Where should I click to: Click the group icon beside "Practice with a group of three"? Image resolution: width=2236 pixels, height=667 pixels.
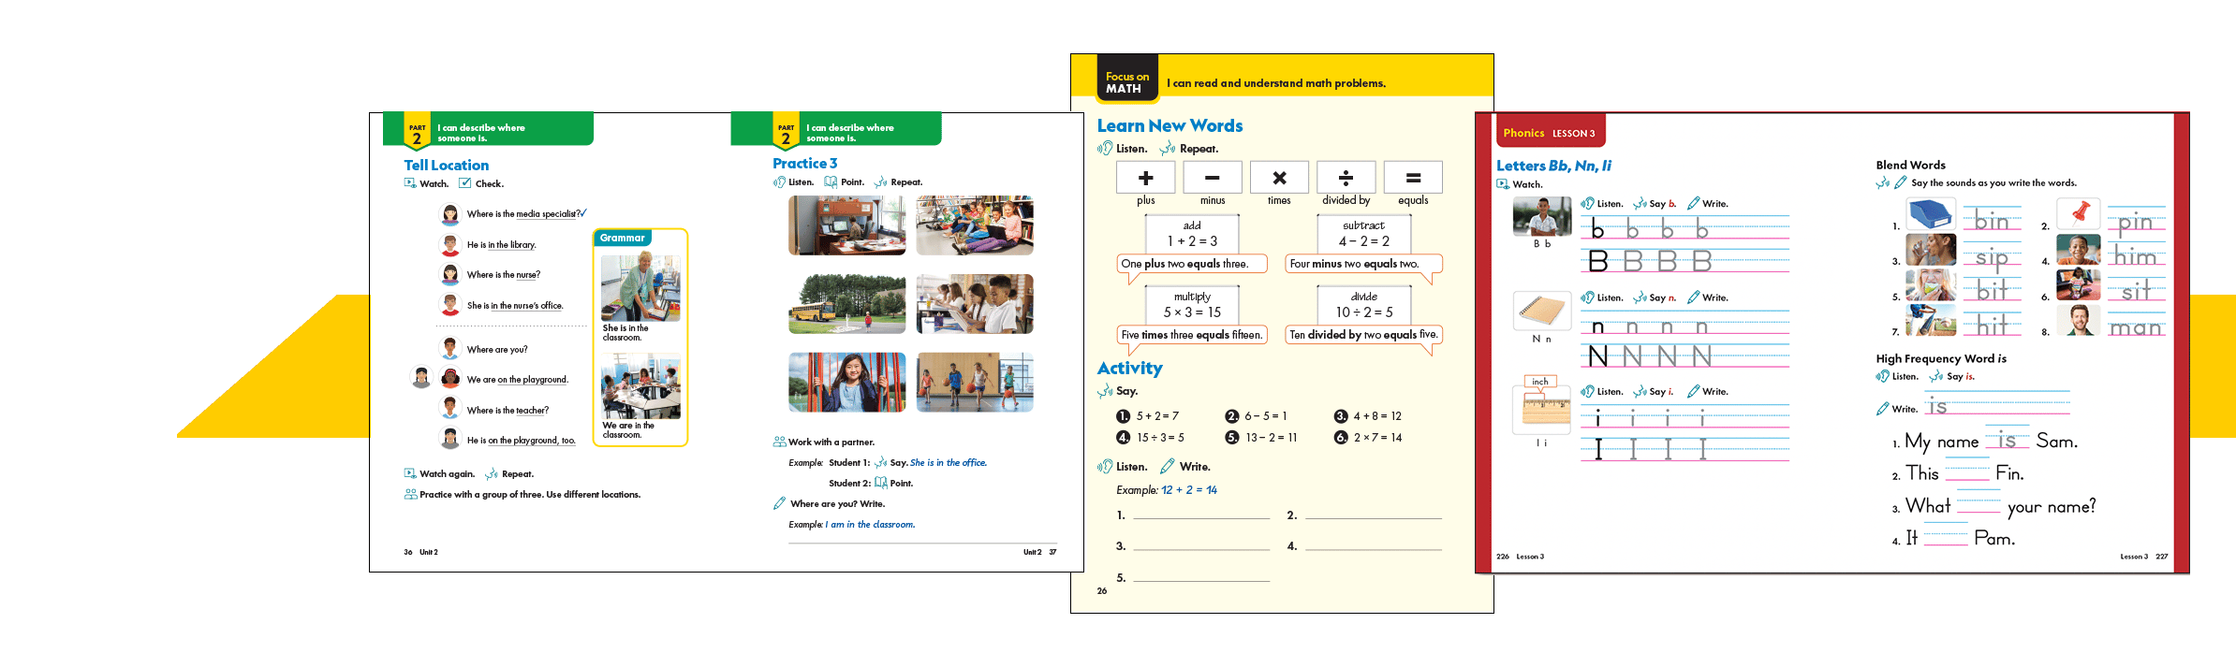(410, 494)
